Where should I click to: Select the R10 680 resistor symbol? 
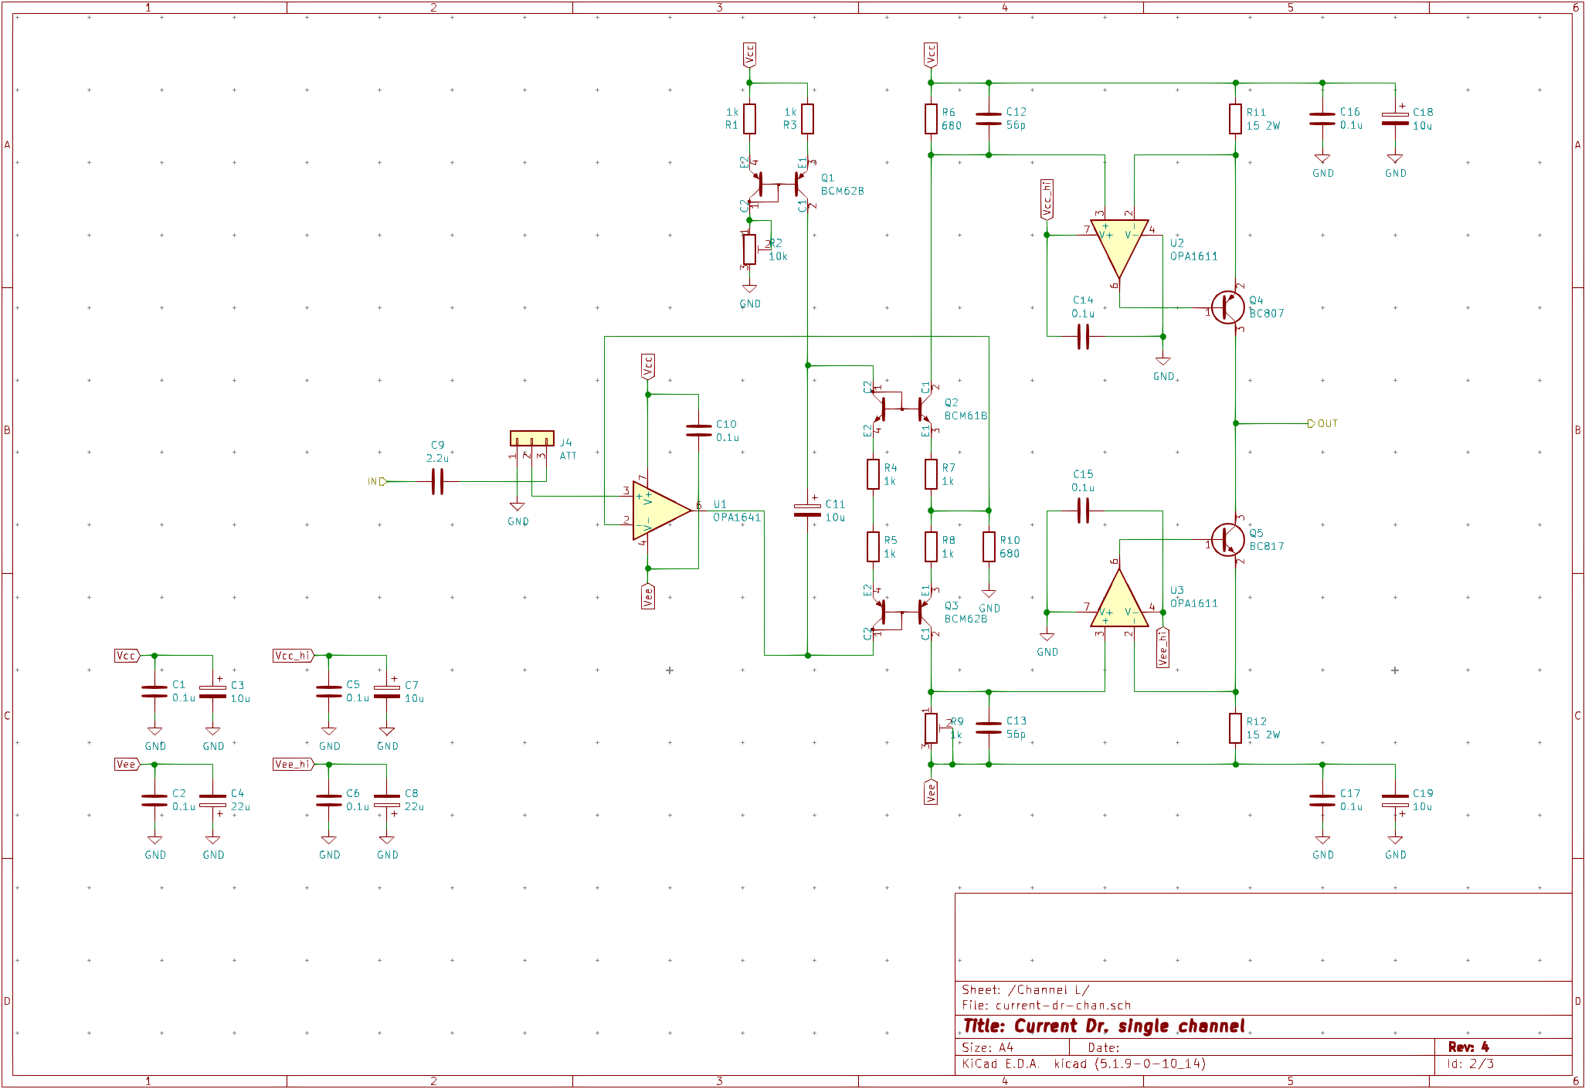pos(989,547)
